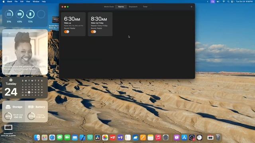
Task: Open Control Center in menu bar
Action: pyautogui.click(x=232, y=2)
